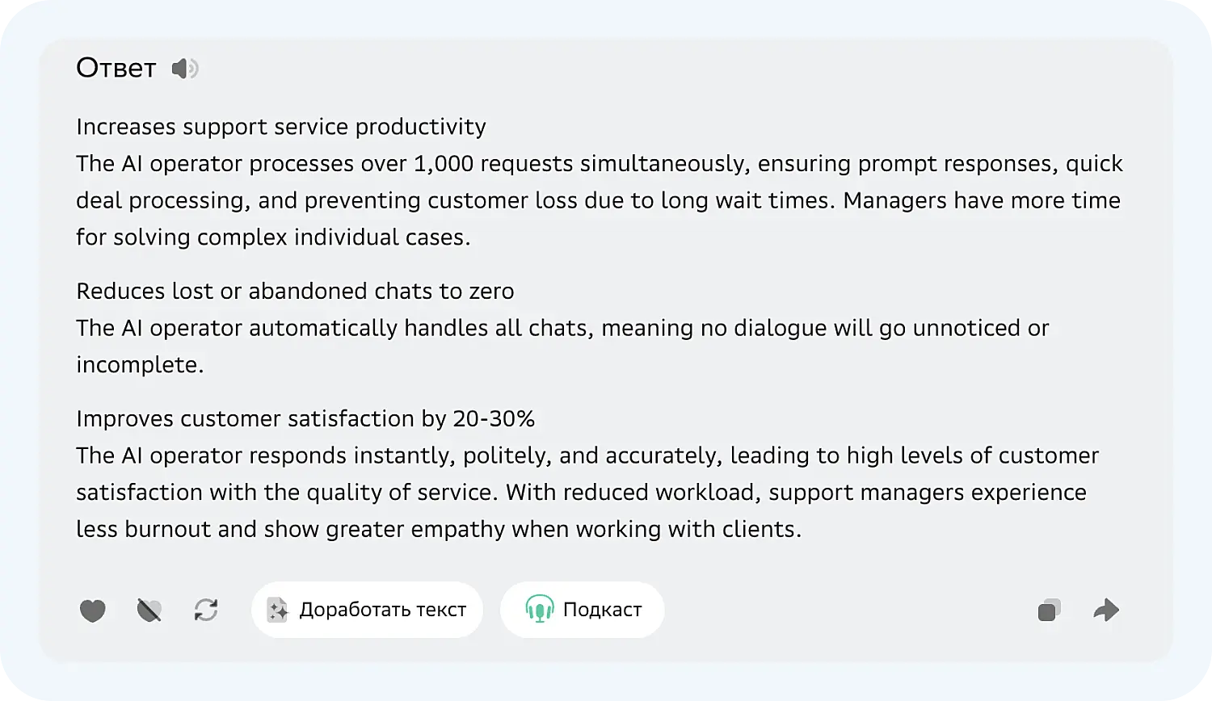The image size is (1212, 701).
Task: Click the heading "Reduces lost or abandoned chats to zero"
Action: (295, 291)
